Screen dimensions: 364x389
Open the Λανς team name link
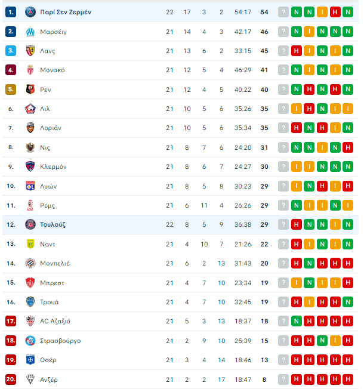pos(48,51)
